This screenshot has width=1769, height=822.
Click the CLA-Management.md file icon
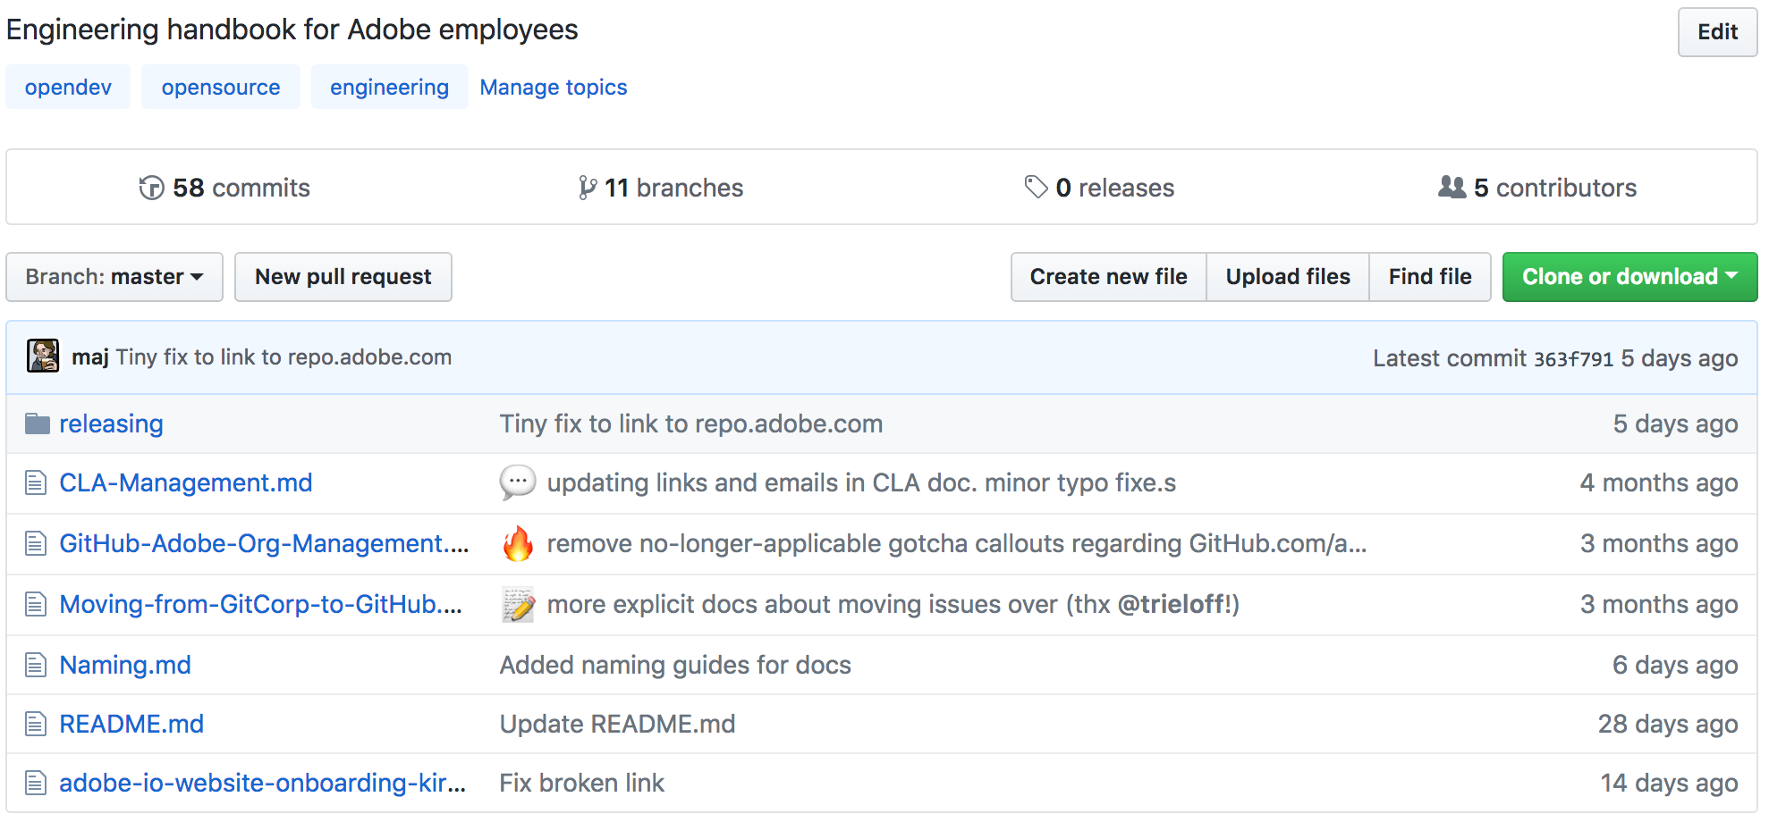point(36,483)
